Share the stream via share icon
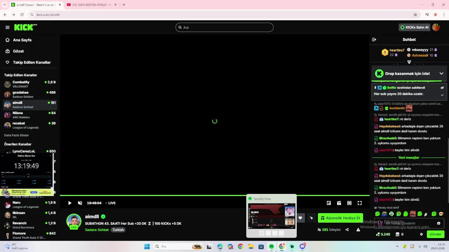Screen dimensions: 449x252 [x=347, y=230]
